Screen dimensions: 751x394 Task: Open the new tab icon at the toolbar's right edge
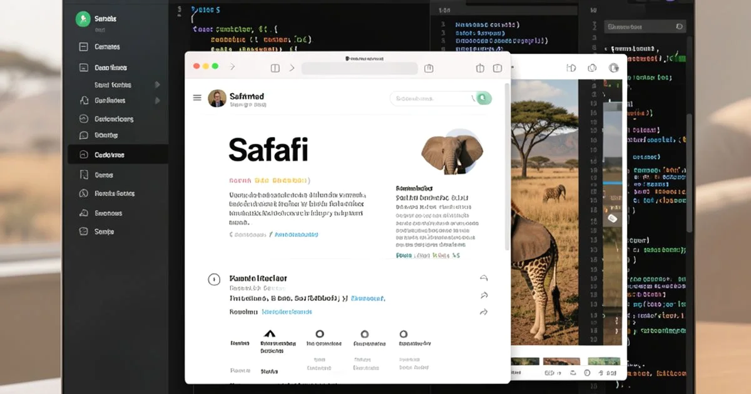pyautogui.click(x=498, y=68)
